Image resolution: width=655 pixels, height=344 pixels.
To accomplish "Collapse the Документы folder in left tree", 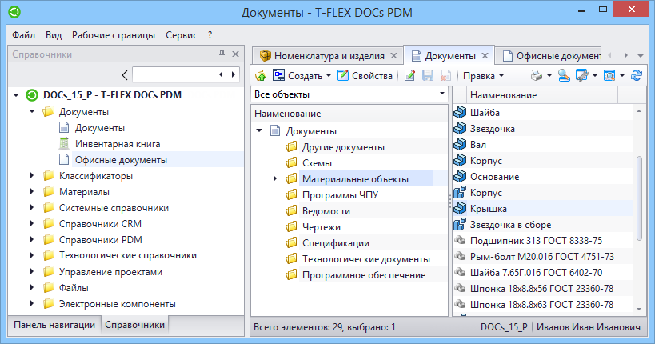I will 32,112.
